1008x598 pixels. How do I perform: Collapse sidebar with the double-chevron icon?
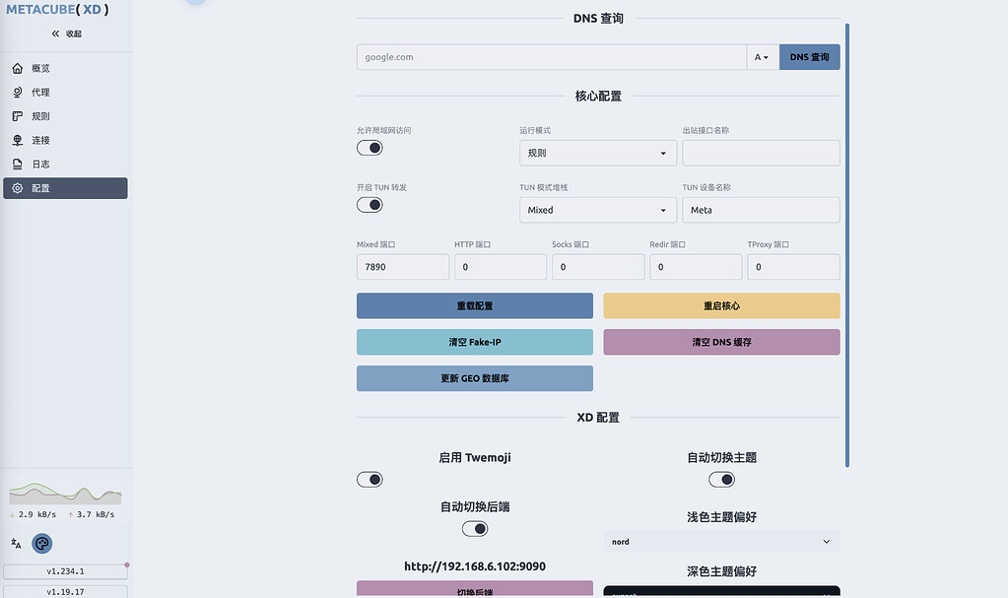click(x=55, y=33)
